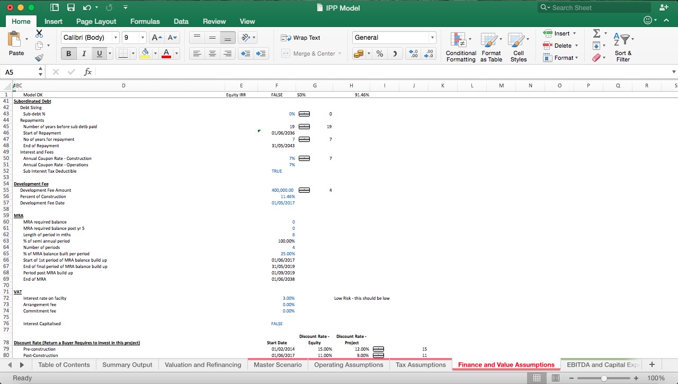Toggle underline formatting
The image size is (678, 384).
point(100,53)
